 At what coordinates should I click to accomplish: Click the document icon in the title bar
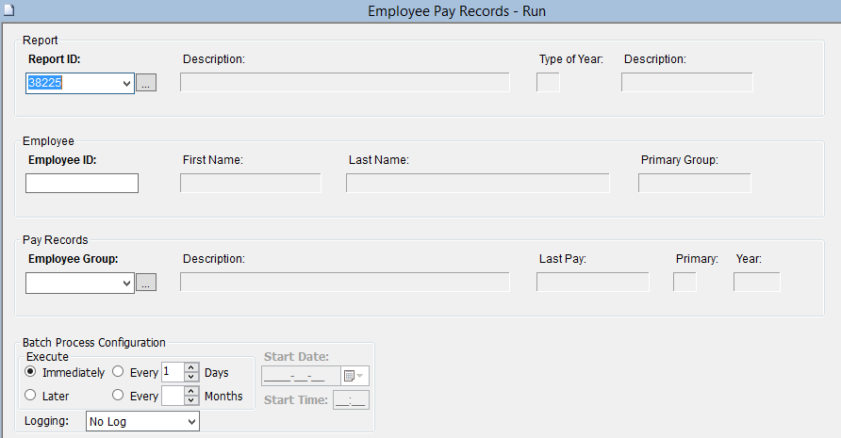[8, 8]
